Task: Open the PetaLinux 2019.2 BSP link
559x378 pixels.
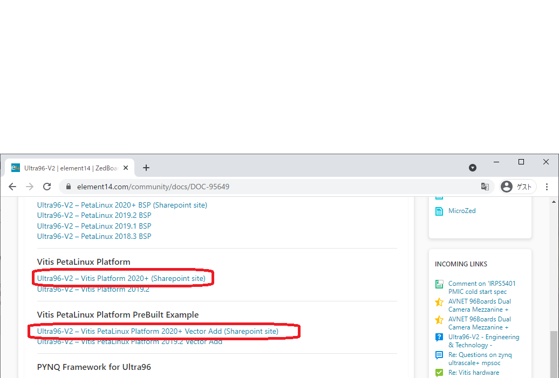Action: (94, 215)
